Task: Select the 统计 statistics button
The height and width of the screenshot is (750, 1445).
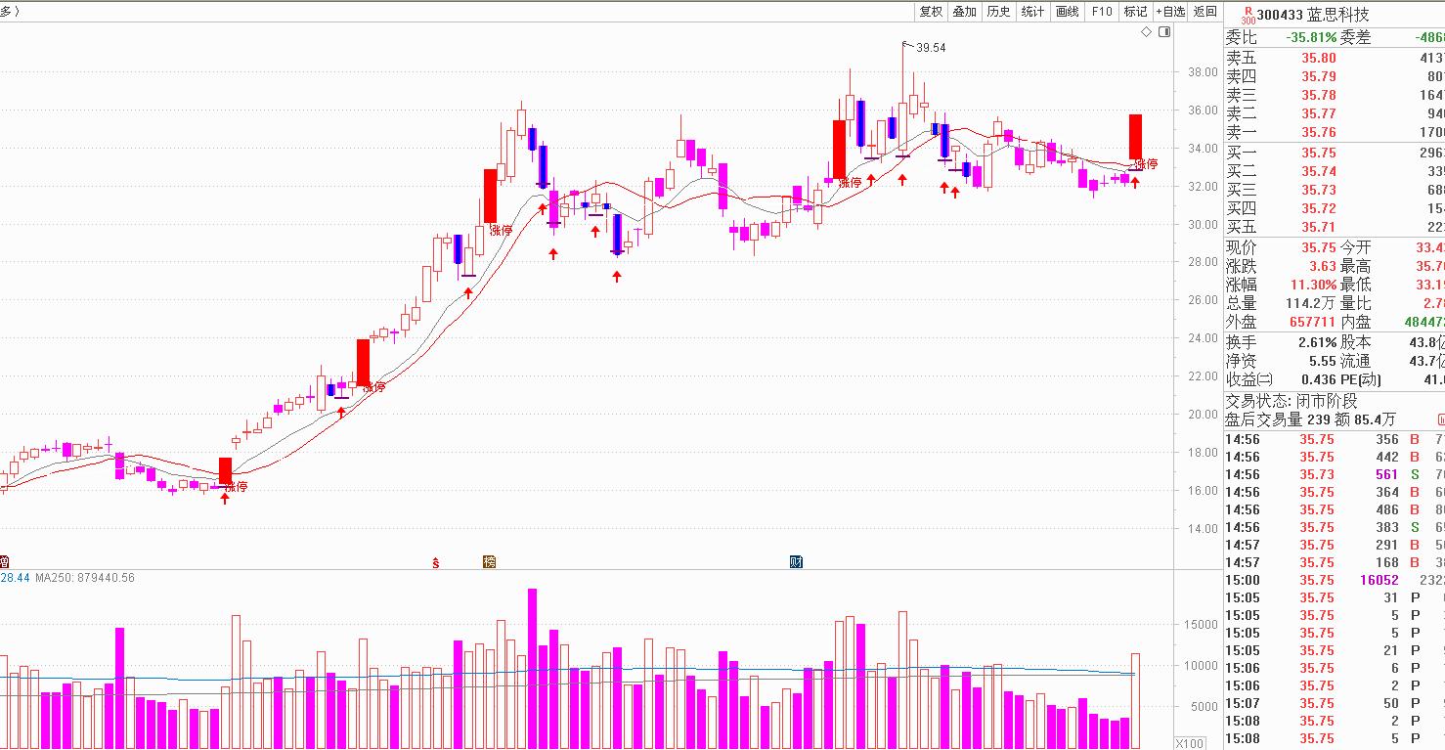Action: pos(1033,12)
